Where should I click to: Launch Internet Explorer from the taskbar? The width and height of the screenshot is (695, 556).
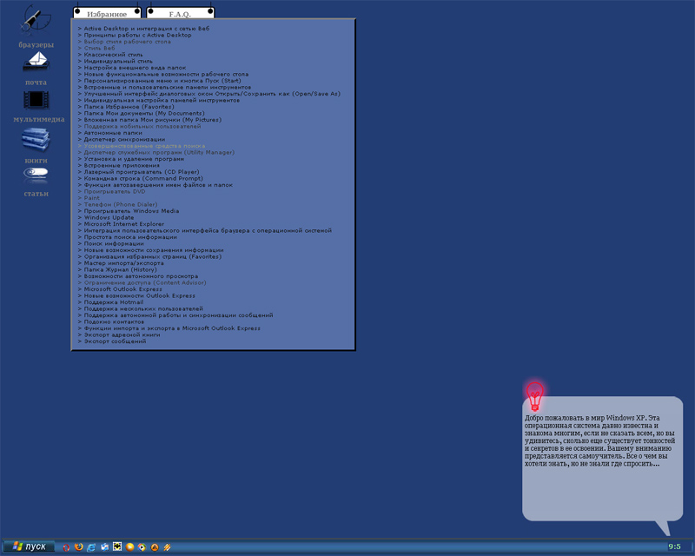click(91, 546)
